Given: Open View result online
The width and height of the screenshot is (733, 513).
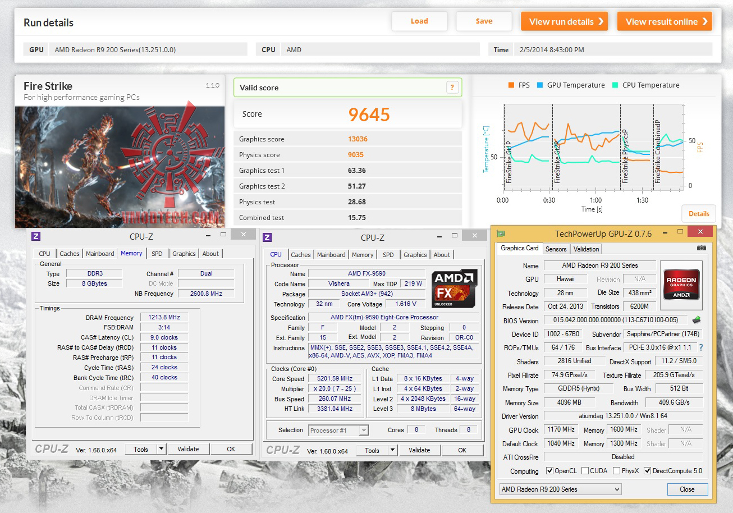Looking at the screenshot, I should [x=665, y=21].
